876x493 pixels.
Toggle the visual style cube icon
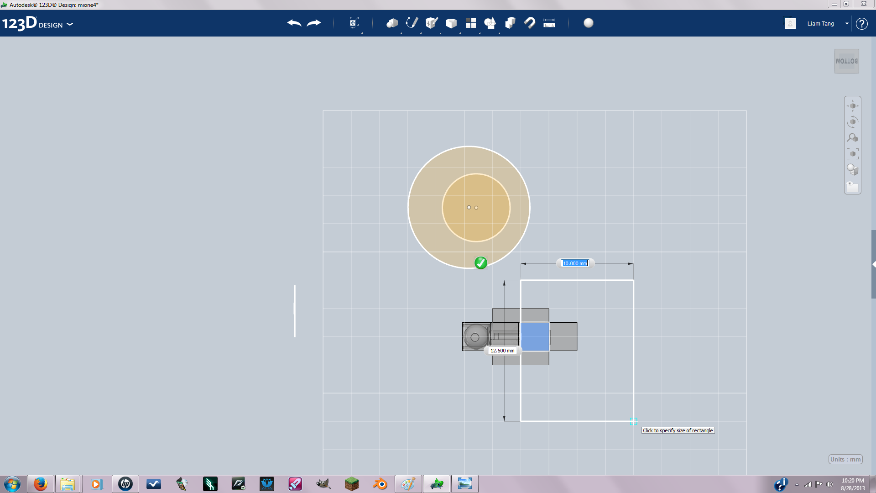(x=853, y=170)
